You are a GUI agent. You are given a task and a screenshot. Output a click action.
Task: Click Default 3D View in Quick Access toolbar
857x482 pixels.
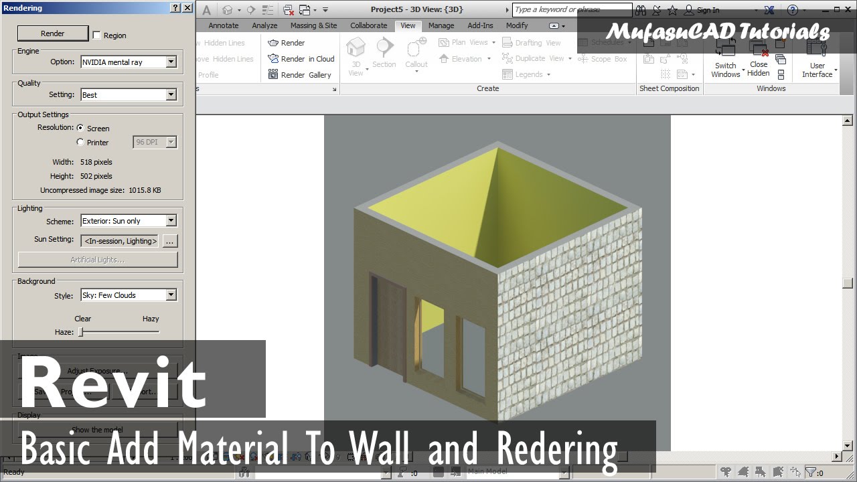tap(228, 10)
